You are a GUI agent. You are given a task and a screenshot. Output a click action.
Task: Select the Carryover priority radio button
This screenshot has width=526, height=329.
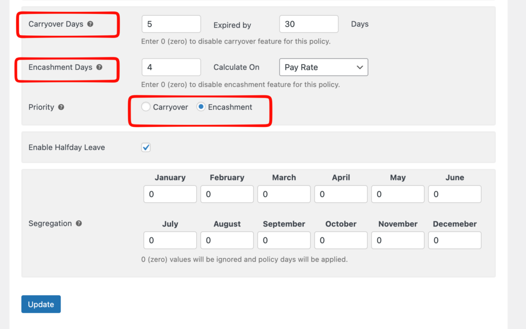[x=146, y=107]
